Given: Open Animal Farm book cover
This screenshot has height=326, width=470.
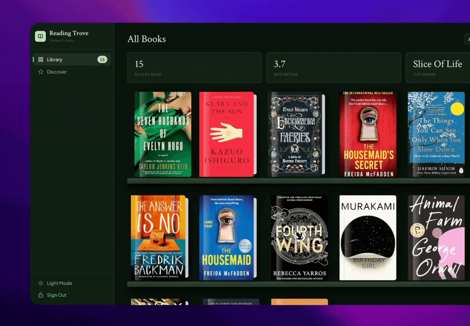Looking at the screenshot, I should click(x=436, y=238).
